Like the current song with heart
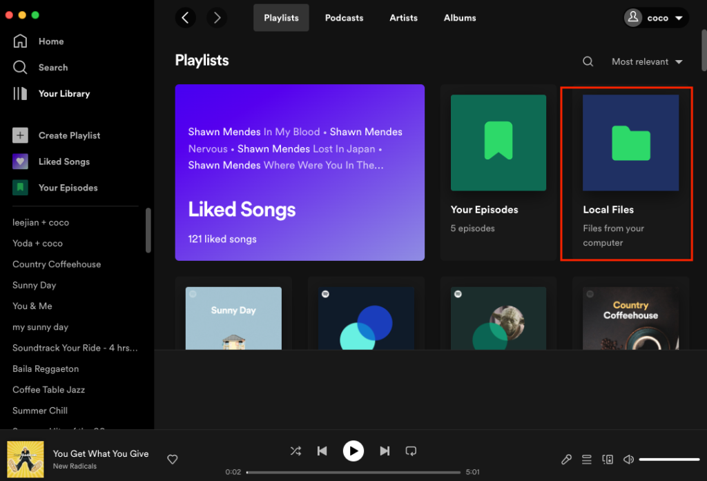Viewport: 707px width, 481px height. click(173, 460)
